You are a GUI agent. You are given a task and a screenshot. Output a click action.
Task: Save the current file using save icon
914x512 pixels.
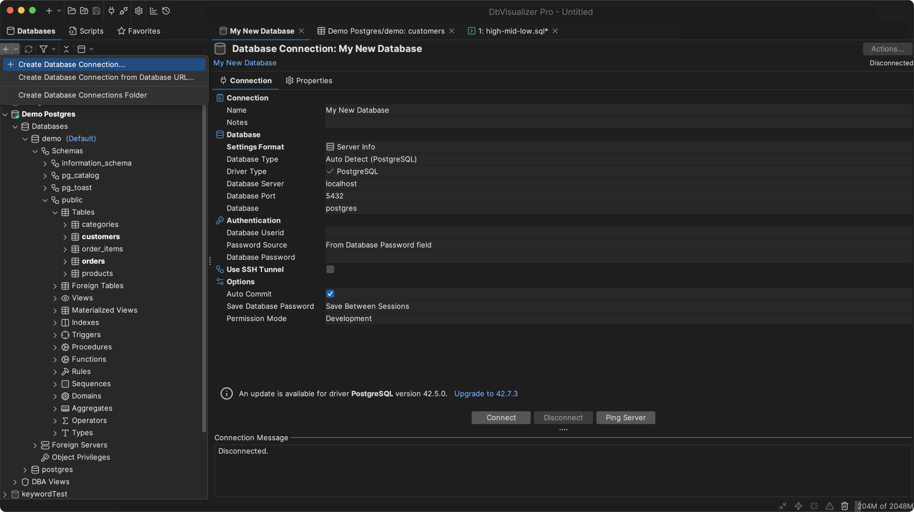click(x=96, y=11)
